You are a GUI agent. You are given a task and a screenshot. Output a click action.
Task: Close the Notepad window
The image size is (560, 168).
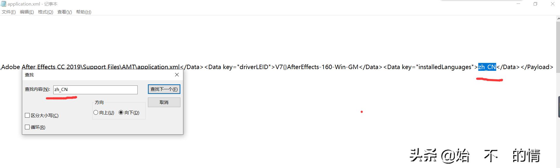tap(553, 4)
